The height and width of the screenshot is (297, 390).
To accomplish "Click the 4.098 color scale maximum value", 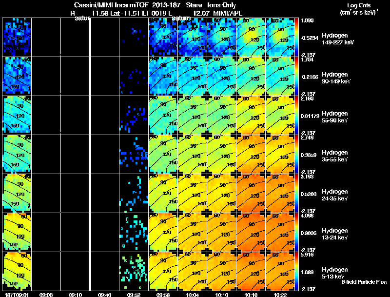I will [307, 216].
